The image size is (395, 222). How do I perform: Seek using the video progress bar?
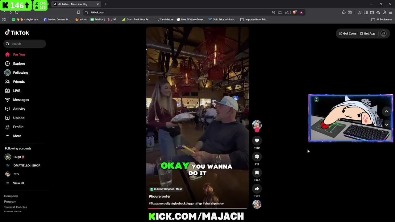197,208
